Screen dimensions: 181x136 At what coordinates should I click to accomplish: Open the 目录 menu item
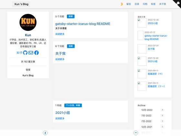tap(137, 4)
